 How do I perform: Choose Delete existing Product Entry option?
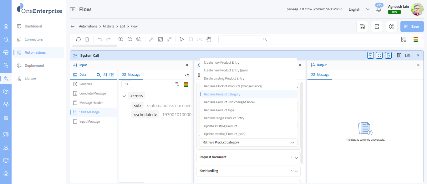point(224,78)
